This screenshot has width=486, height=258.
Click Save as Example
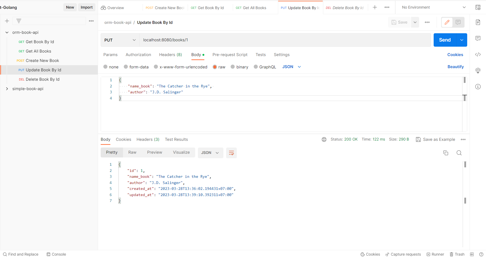(435, 139)
